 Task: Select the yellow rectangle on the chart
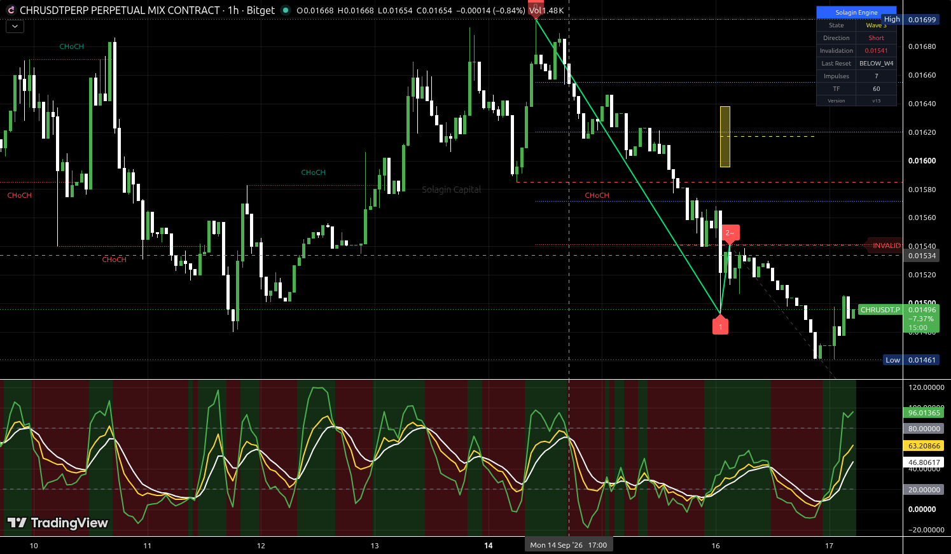pyautogui.click(x=725, y=137)
